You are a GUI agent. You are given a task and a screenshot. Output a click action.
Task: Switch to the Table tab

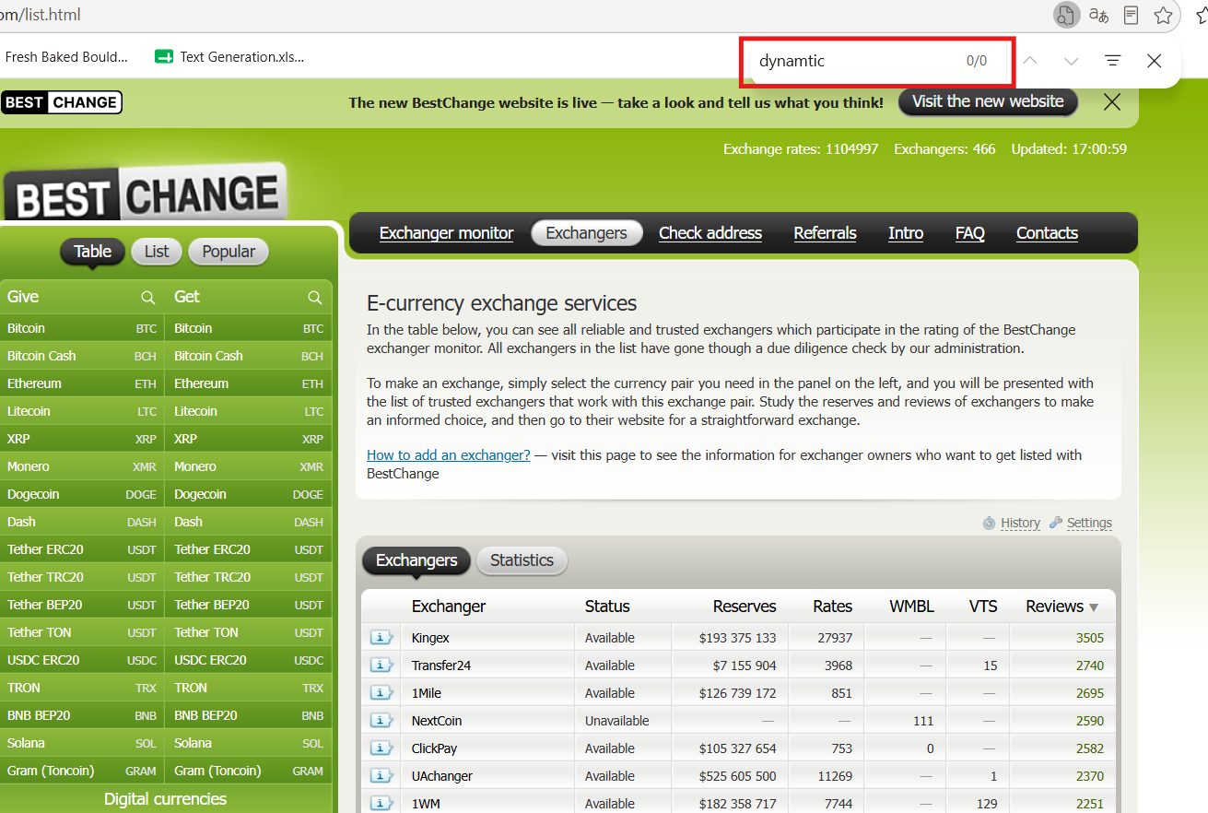pyautogui.click(x=92, y=252)
